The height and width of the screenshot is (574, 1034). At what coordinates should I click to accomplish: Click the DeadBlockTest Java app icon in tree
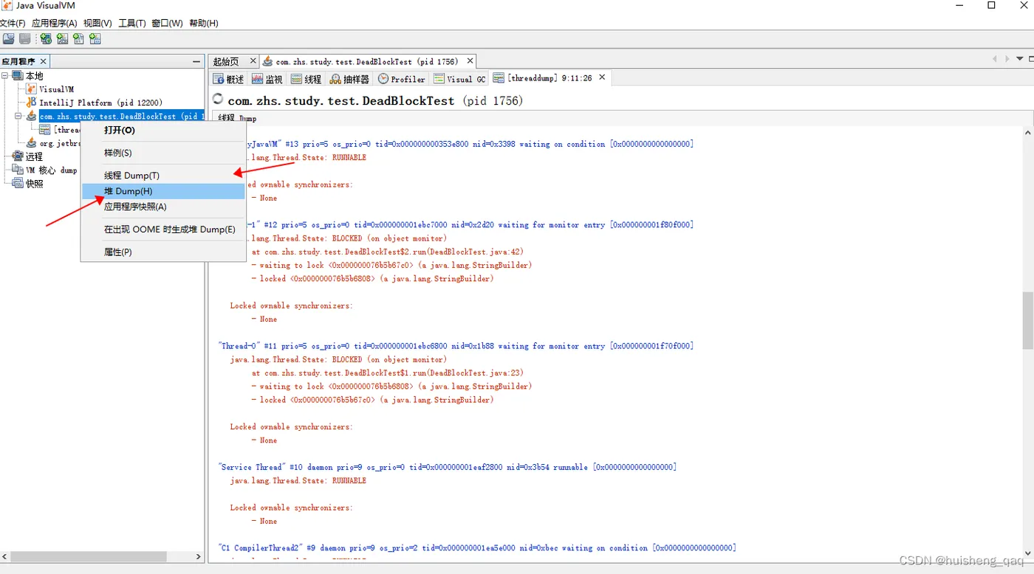[x=31, y=116]
